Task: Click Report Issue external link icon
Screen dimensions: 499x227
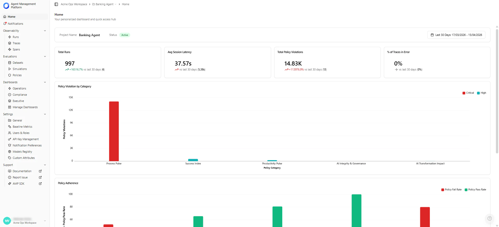Action: pyautogui.click(x=40, y=177)
